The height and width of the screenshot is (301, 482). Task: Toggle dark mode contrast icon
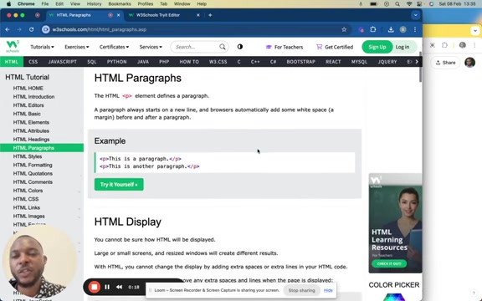point(240,47)
